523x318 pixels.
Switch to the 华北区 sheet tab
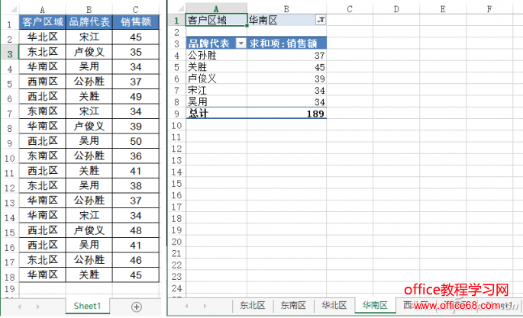point(334,305)
